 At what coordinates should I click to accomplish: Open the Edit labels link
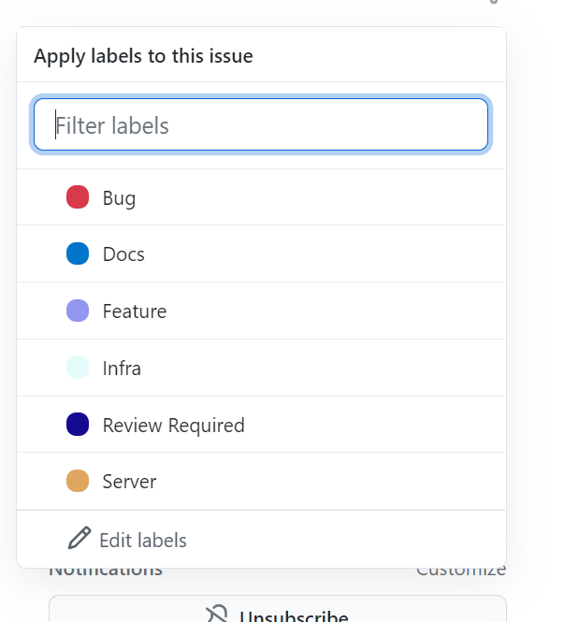(x=142, y=541)
